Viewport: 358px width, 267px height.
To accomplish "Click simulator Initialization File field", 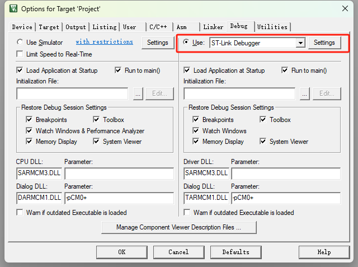I will 72,93.
